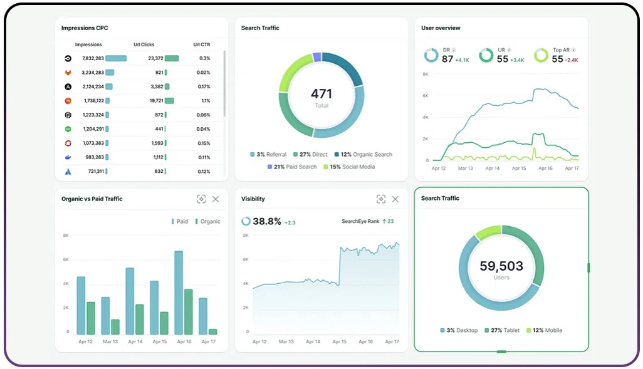
Task: Click the Reddit icon in Impressions CPC
Action: click(67, 101)
